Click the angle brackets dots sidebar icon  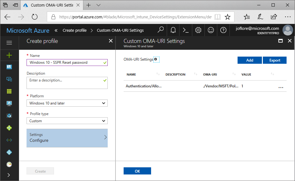click(9, 140)
